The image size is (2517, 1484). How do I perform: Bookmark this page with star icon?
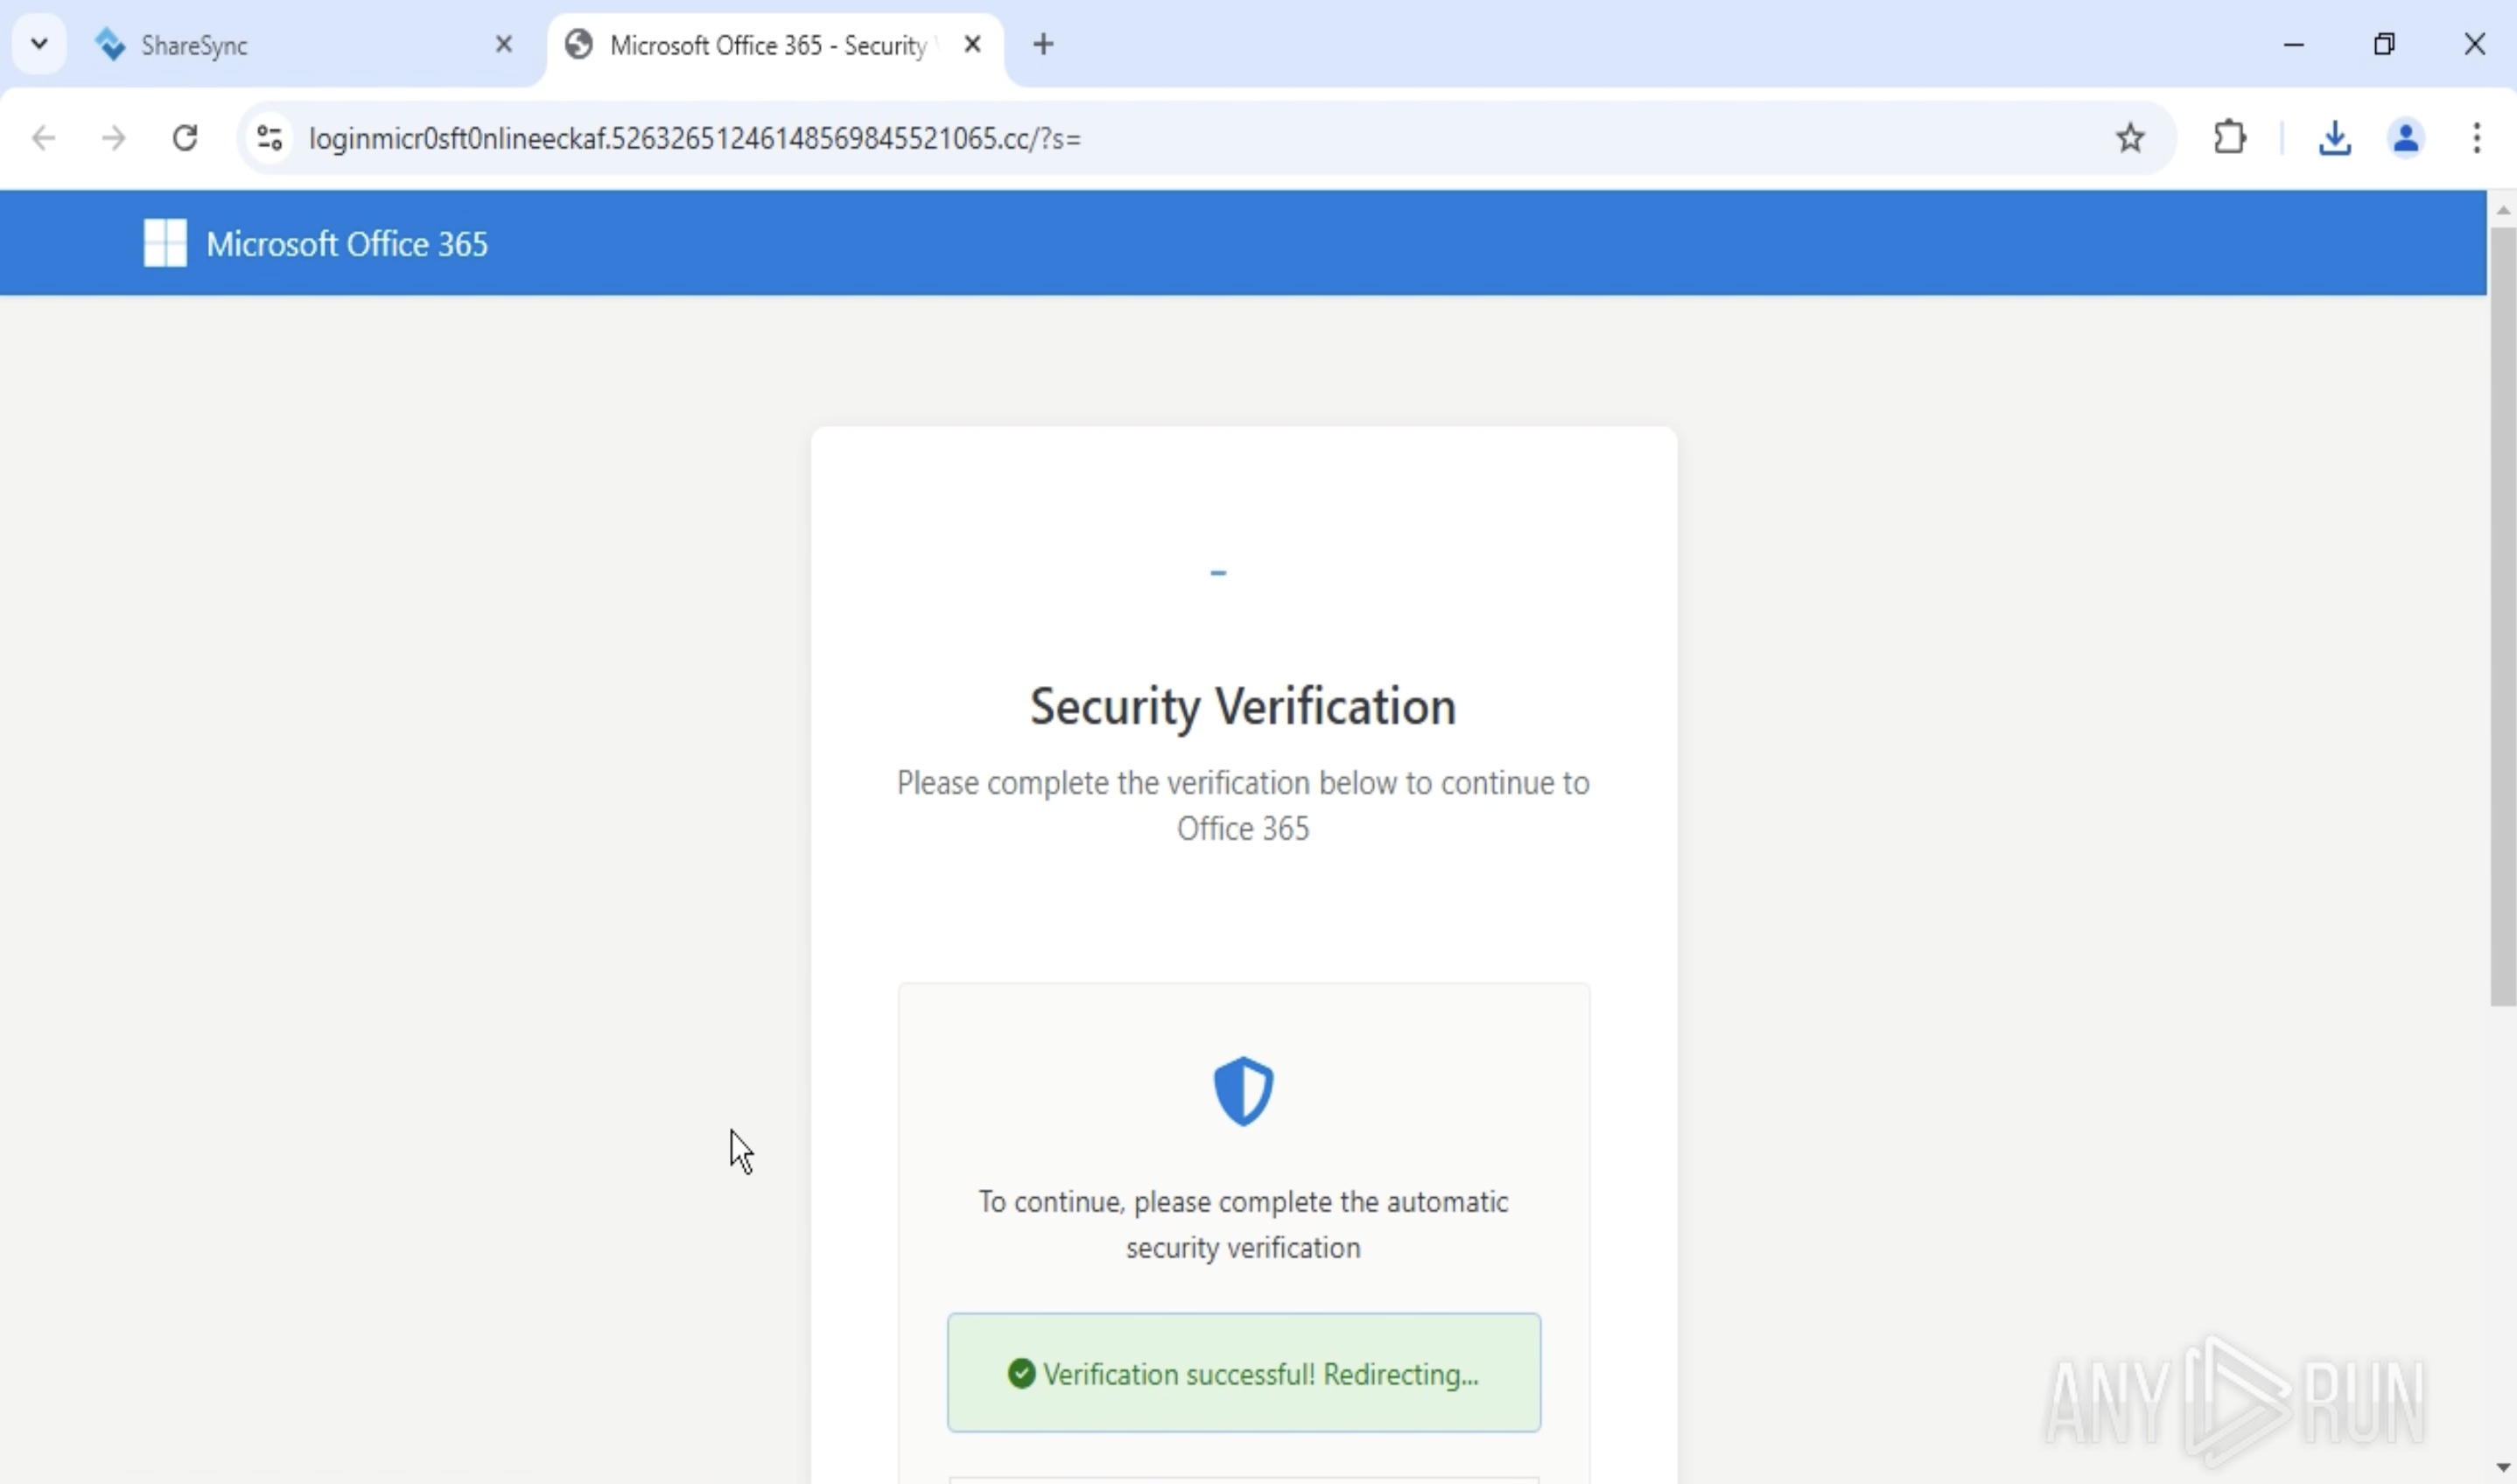coord(2129,138)
